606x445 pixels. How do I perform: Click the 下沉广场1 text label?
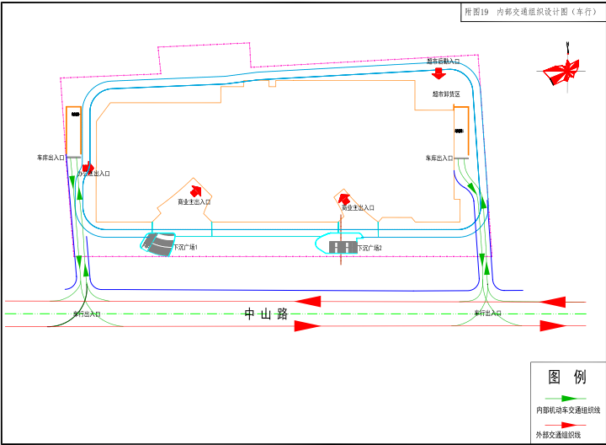(x=185, y=248)
